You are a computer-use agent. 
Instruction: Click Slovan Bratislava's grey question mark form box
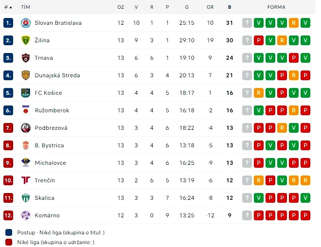(247, 23)
